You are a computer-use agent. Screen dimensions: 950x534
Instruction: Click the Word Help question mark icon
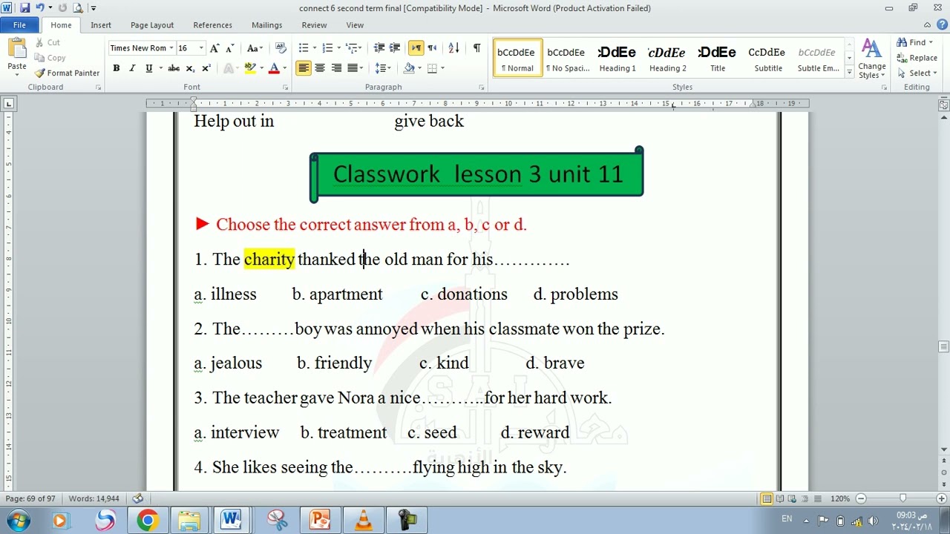pyautogui.click(x=942, y=24)
